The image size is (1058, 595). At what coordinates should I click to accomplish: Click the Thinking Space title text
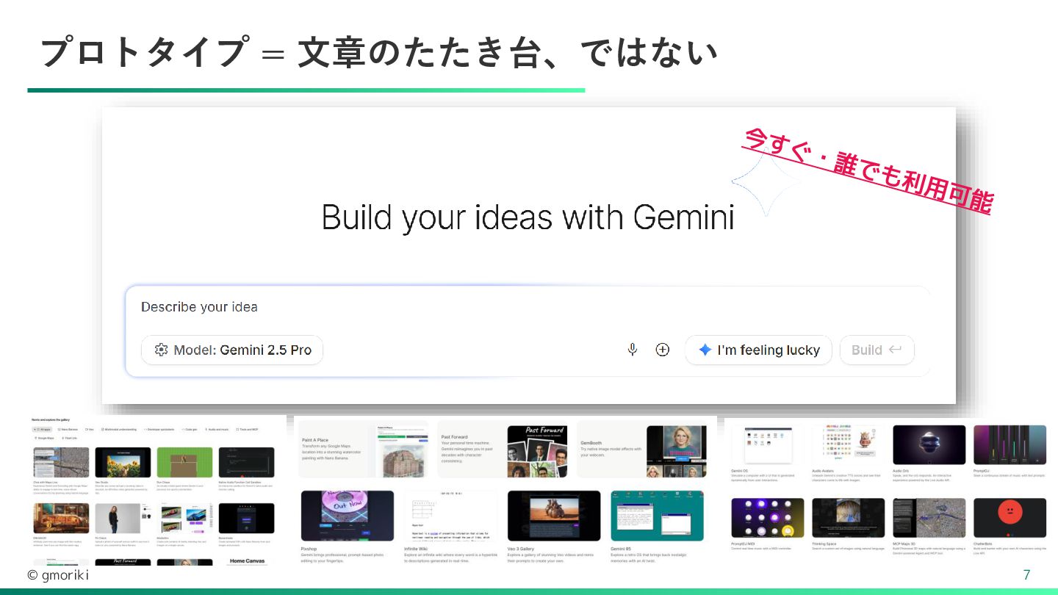pyautogui.click(x=825, y=544)
